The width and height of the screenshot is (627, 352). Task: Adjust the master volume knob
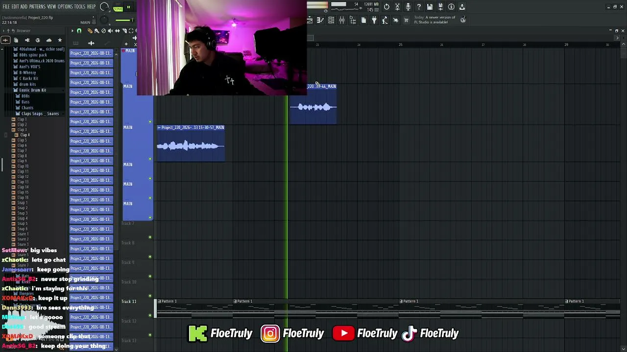coord(104,7)
